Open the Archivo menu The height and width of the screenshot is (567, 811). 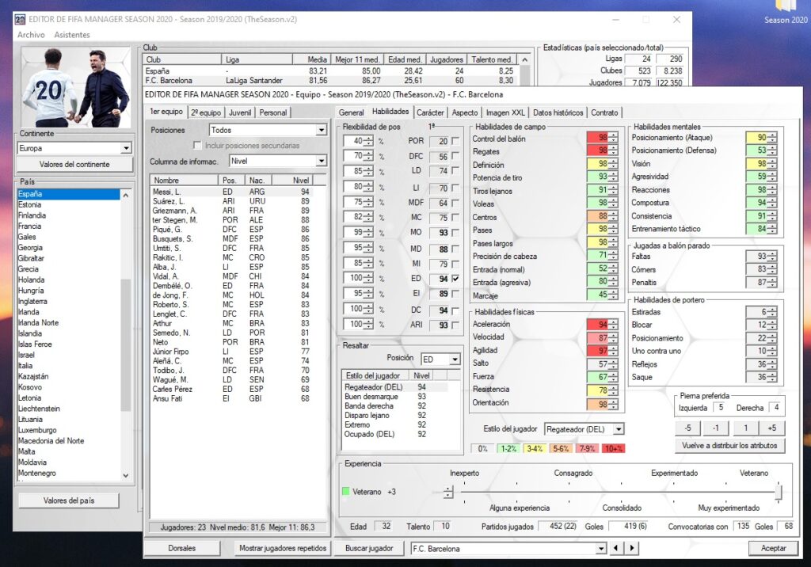point(31,35)
